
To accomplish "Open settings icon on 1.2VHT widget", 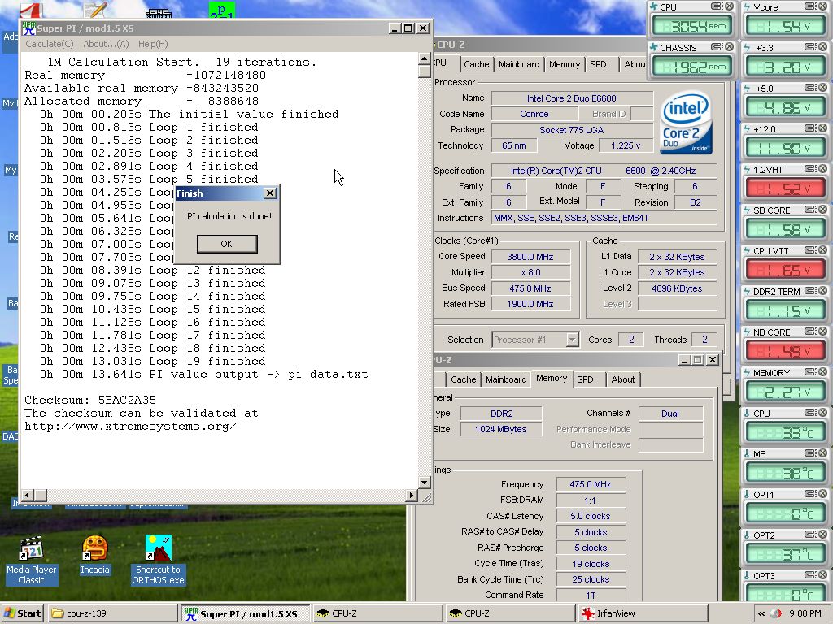I will 810,169.
